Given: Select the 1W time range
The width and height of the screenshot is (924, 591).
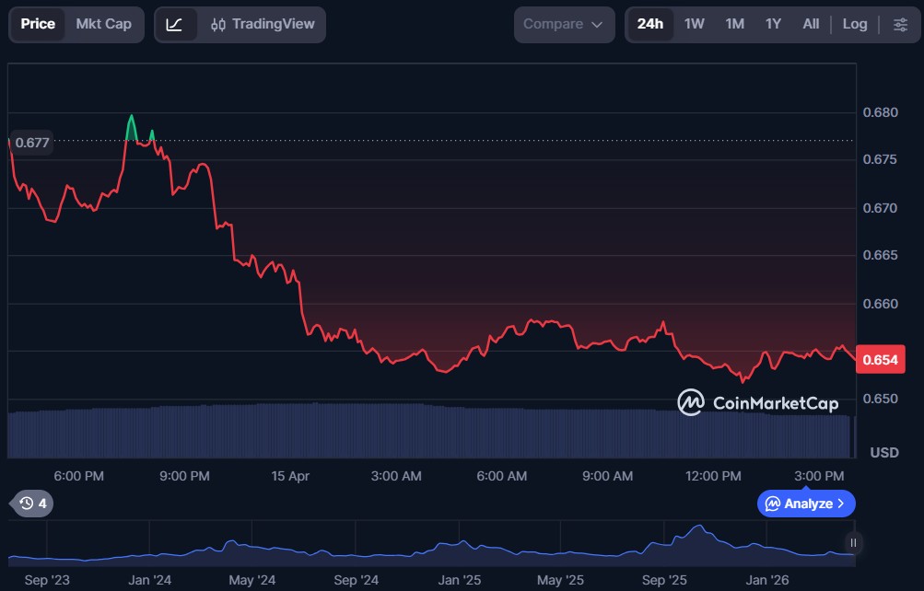Looking at the screenshot, I should pos(694,24).
